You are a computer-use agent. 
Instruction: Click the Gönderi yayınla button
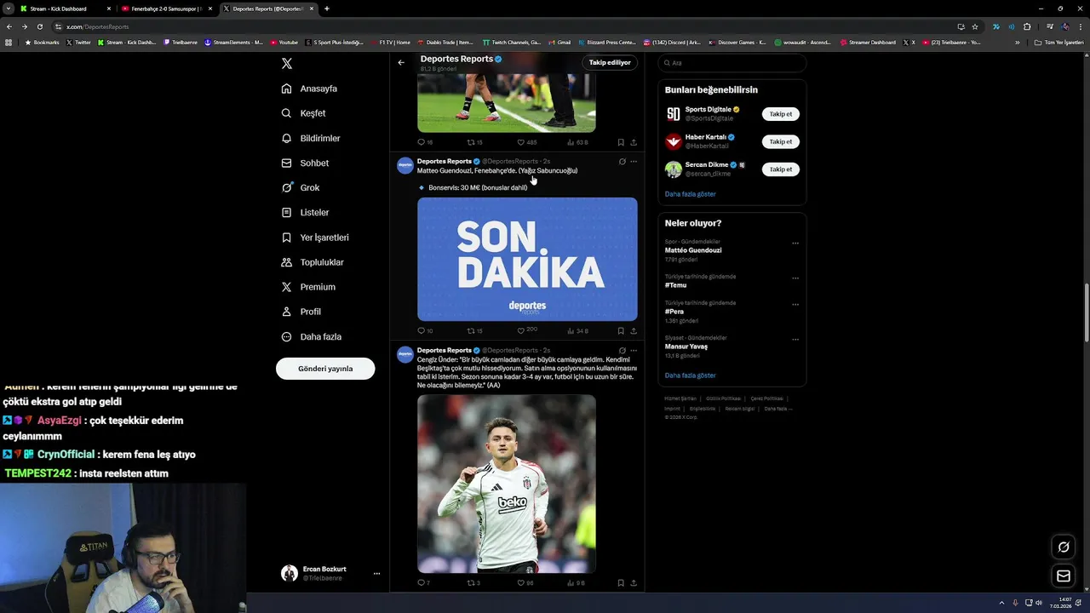point(325,369)
